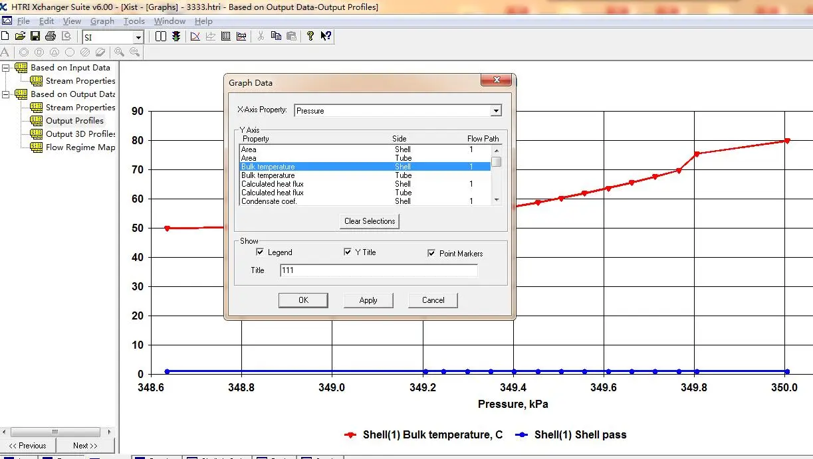
Task: Toggle the Legend checkbox
Action: tap(260, 252)
